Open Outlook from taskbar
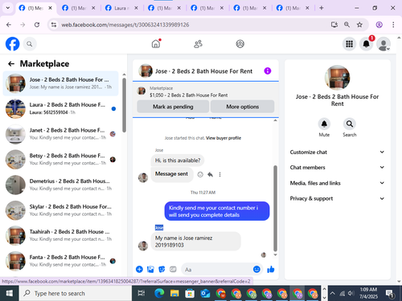This screenshot has width=402, height=301. point(205,294)
